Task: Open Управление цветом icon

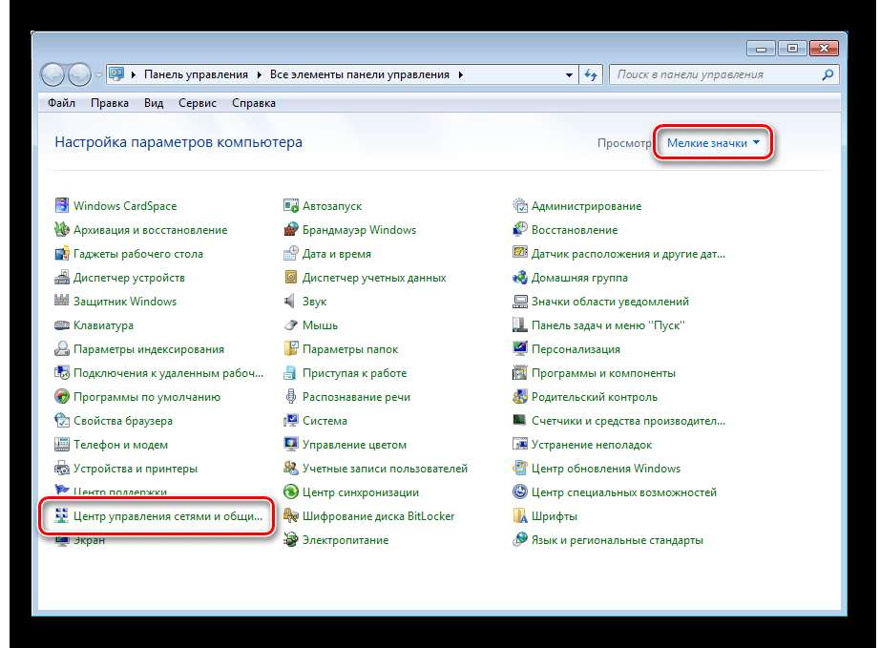Action: point(291,445)
